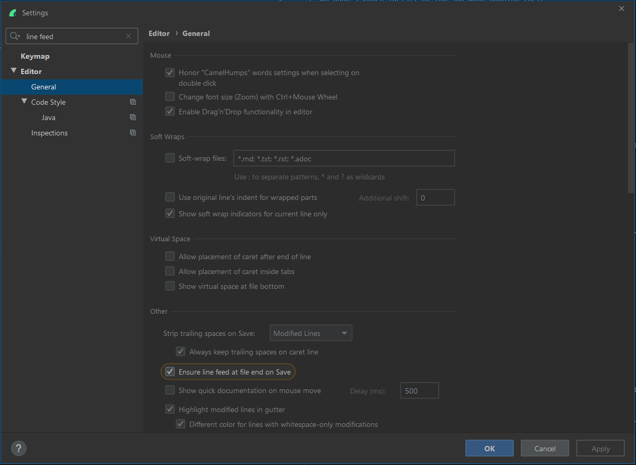
Task: Click the soft-wrap file patterns input field
Action: [344, 158]
